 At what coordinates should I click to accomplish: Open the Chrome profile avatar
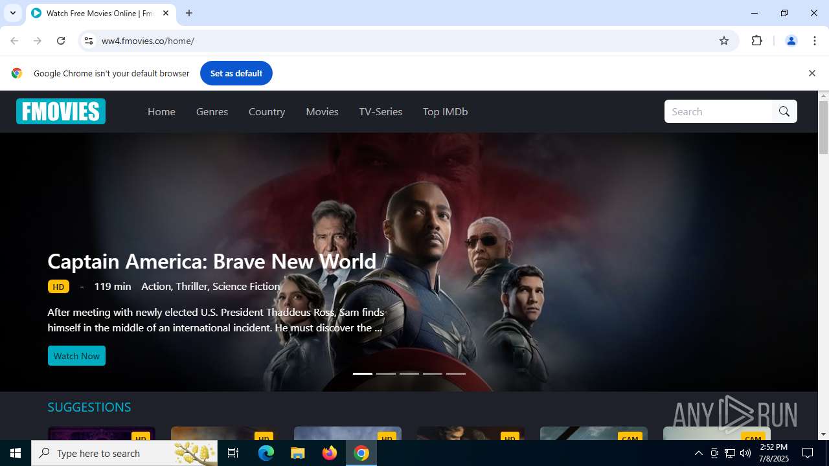click(791, 41)
